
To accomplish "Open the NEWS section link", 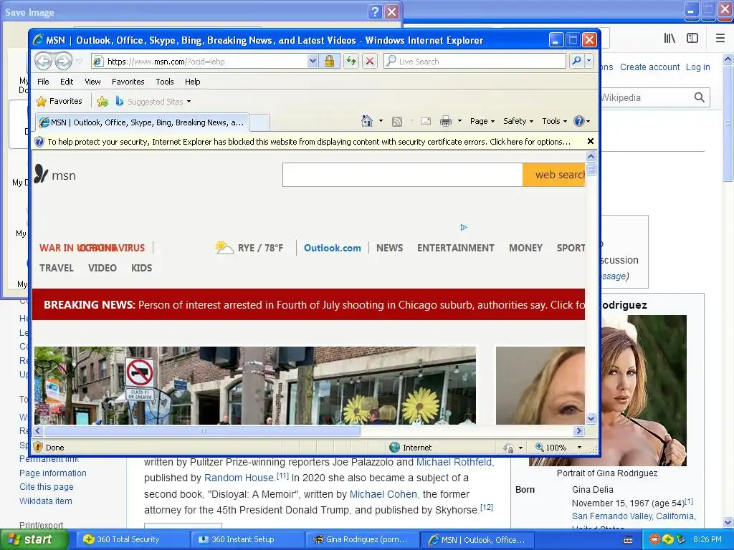I will point(389,248).
